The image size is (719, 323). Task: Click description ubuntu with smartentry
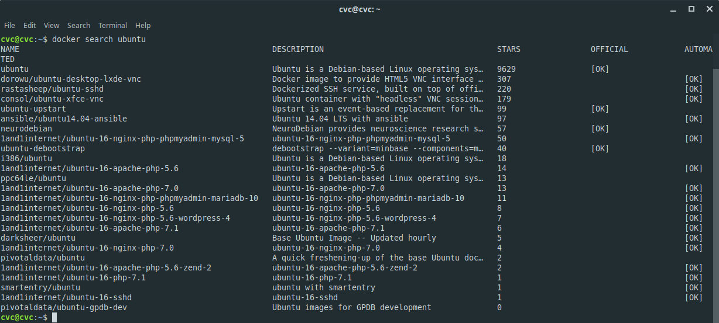[x=324, y=287]
